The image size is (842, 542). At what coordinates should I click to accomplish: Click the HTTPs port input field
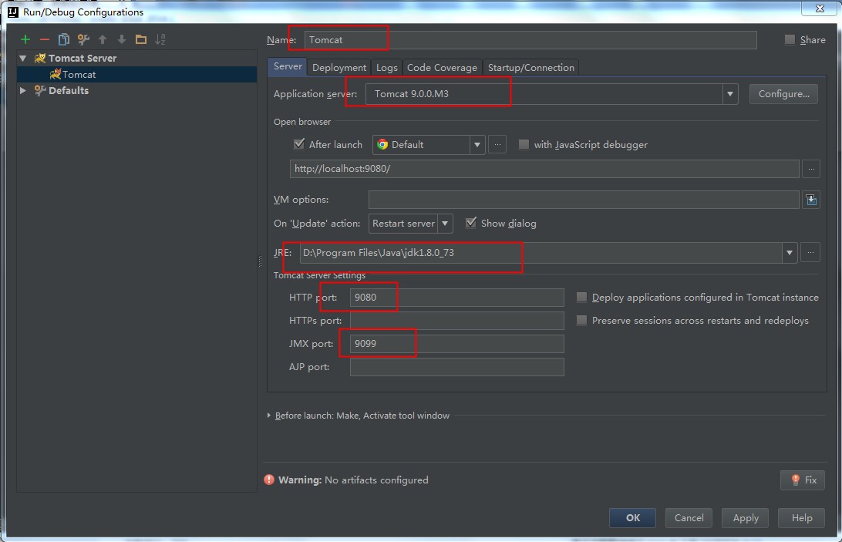tap(457, 320)
